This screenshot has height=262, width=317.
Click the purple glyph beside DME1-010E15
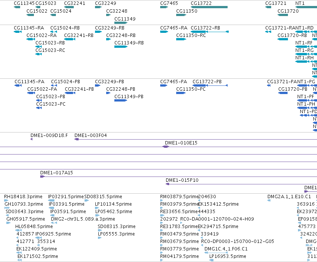click(166, 147)
